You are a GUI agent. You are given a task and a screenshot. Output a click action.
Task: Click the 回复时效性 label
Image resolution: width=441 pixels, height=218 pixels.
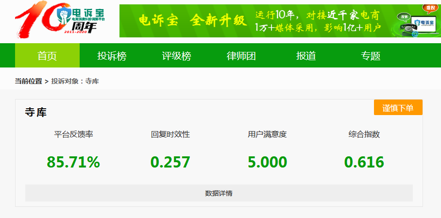coord(170,134)
